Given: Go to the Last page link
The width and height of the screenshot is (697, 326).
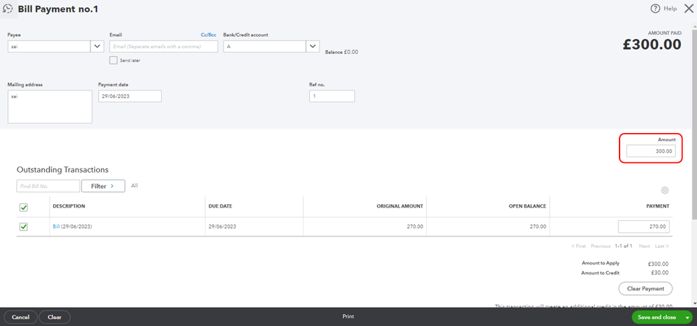Looking at the screenshot, I should tap(662, 246).
